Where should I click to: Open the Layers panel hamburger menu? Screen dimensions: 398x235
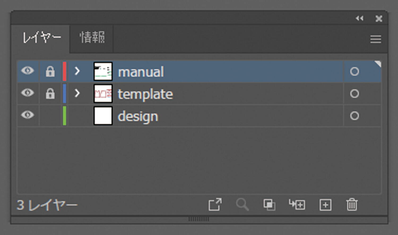[x=375, y=39]
